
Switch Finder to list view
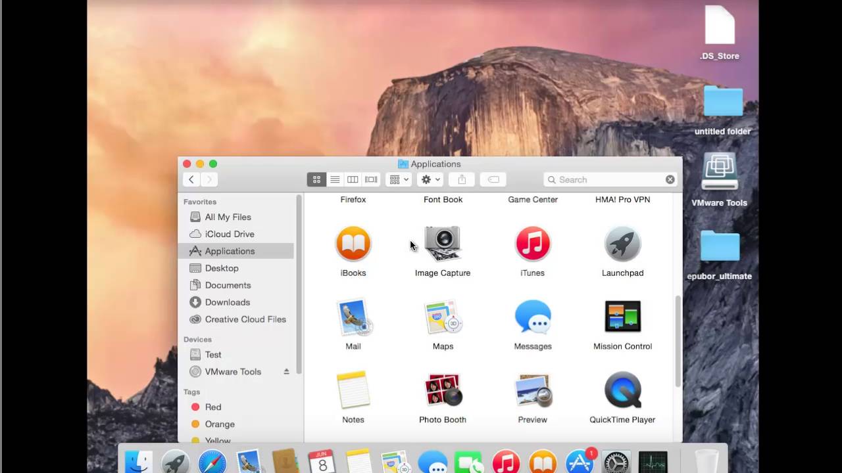335,179
